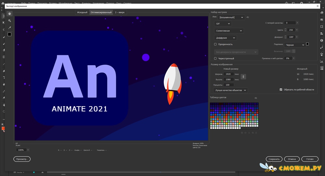325x176 pixels.
Task: Switch to the 2 – вверх tab
Action: (x=120, y=12)
